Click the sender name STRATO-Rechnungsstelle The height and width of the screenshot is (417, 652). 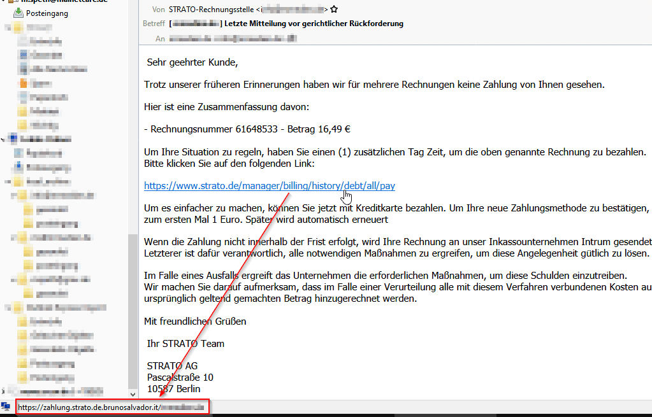(x=211, y=9)
